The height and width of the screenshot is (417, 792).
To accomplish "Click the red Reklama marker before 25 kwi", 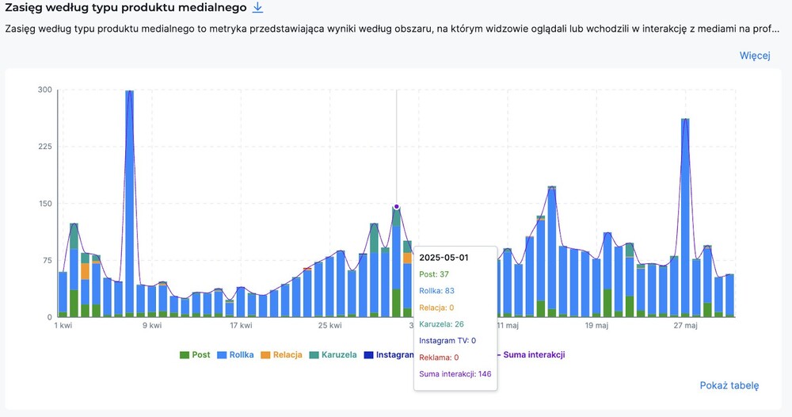I will click(307, 270).
